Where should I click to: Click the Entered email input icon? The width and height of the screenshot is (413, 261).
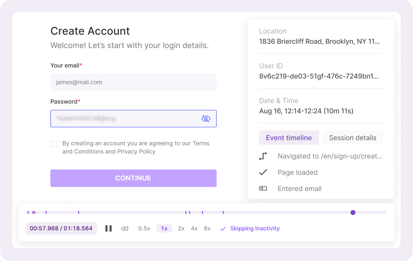[x=263, y=189]
